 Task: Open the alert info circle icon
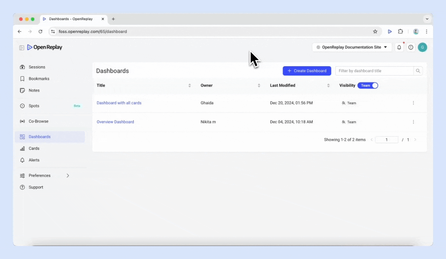pos(411,47)
